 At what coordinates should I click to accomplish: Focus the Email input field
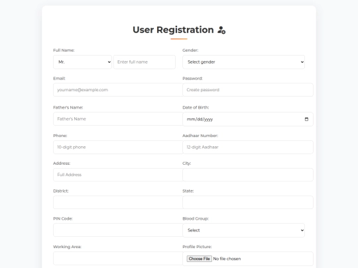tap(118, 90)
